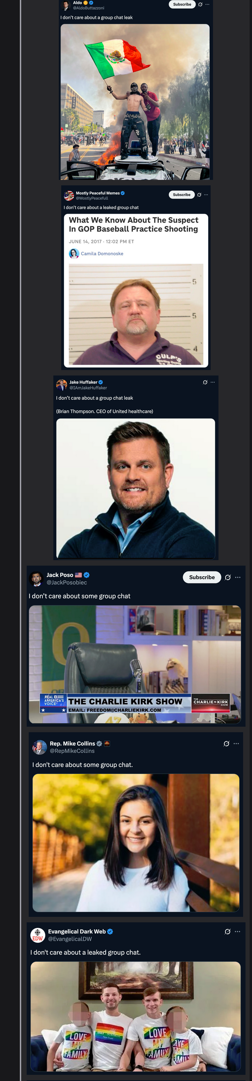The image size is (252, 1081).
Task: Click Grok icon on Evangelical Dark Web post
Action: (228, 932)
